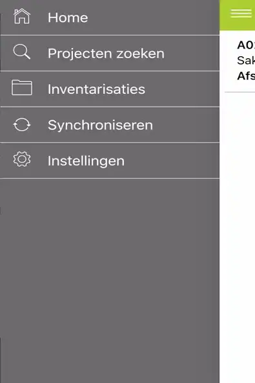Select the project code starting with A0
This screenshot has width=255, height=383.
point(246,45)
